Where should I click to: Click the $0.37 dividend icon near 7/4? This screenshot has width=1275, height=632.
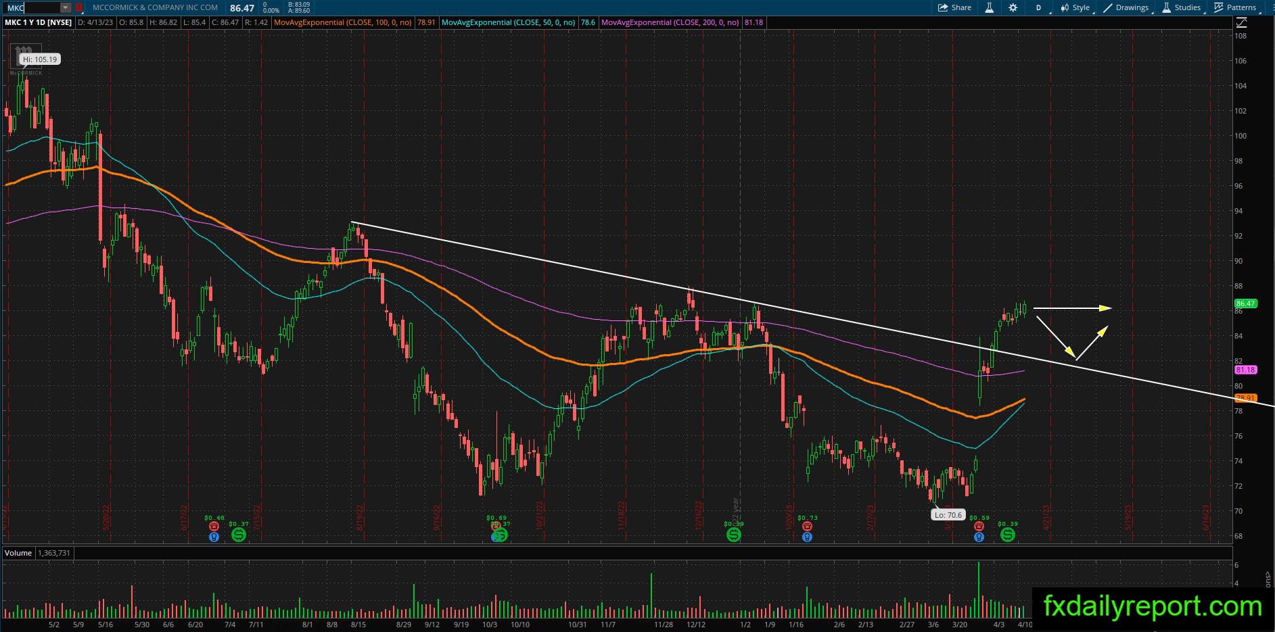(x=239, y=535)
